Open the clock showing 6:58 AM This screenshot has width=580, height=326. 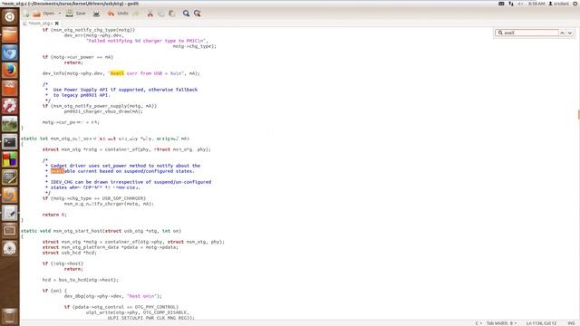pos(536,4)
